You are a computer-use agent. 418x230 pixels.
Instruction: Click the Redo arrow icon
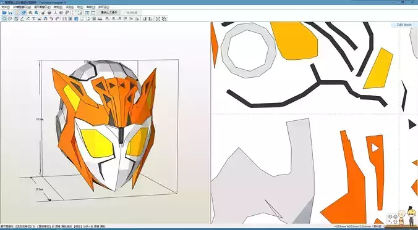tap(57, 18)
